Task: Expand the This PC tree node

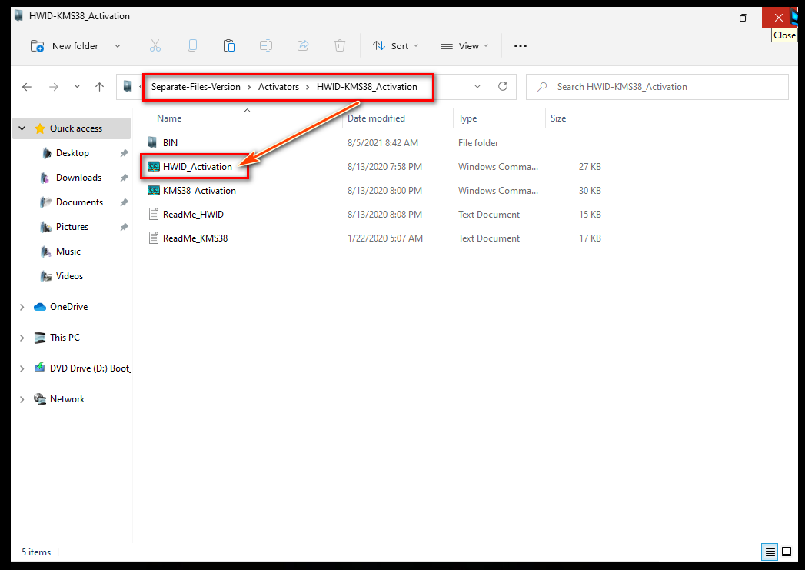Action: 22,338
